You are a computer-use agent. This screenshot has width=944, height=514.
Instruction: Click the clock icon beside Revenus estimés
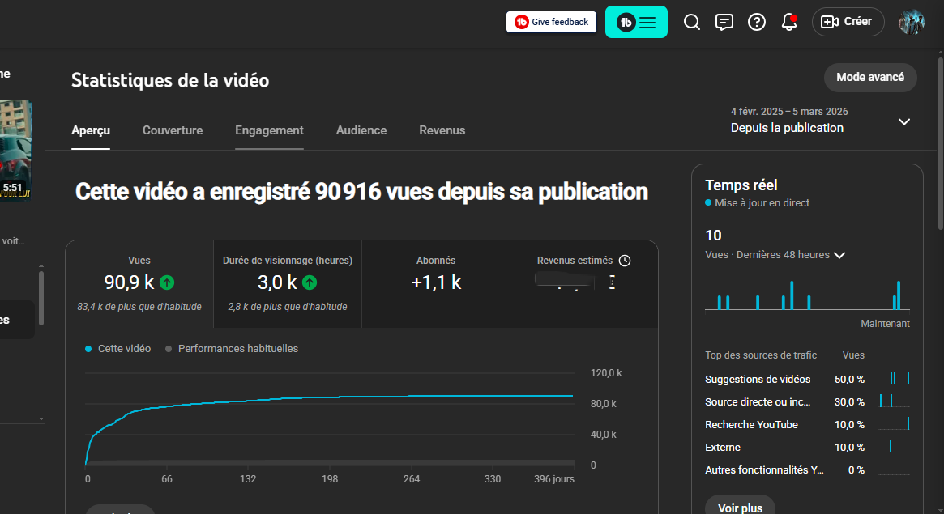point(624,261)
